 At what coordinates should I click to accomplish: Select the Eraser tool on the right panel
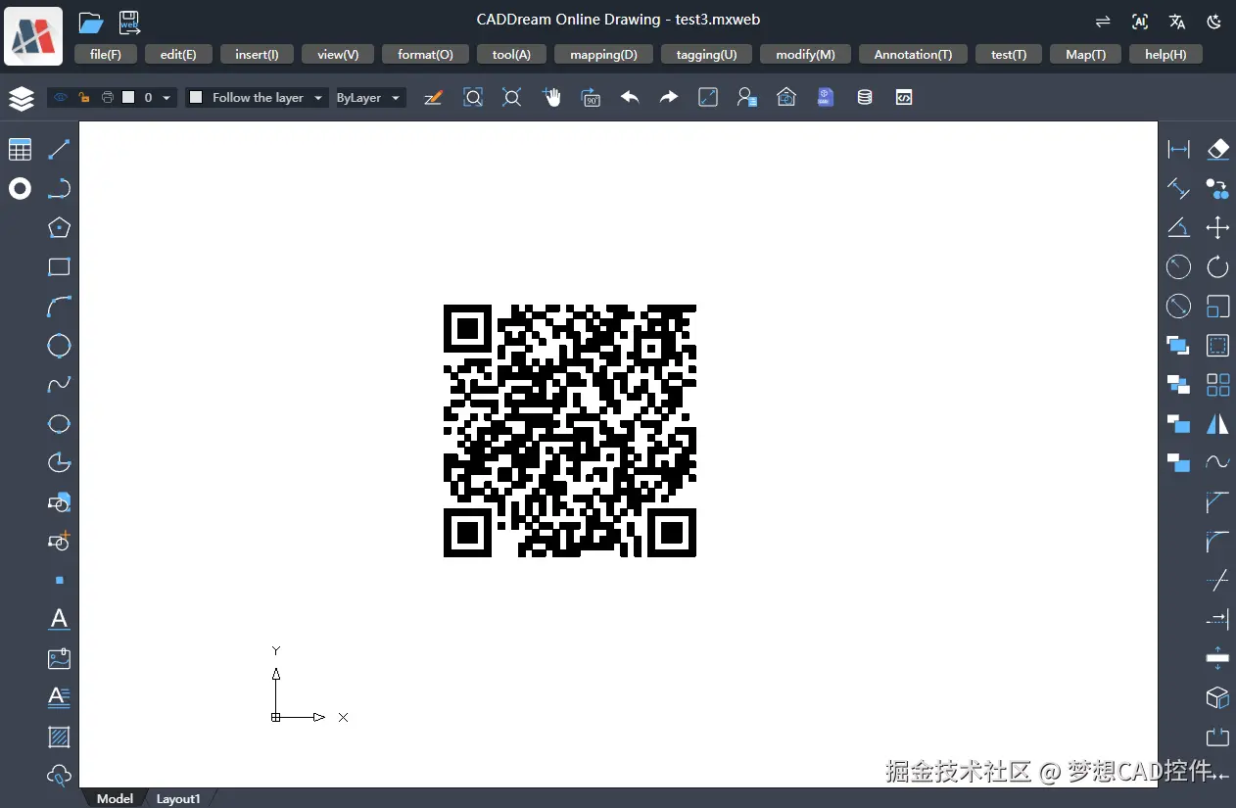pos(1217,149)
